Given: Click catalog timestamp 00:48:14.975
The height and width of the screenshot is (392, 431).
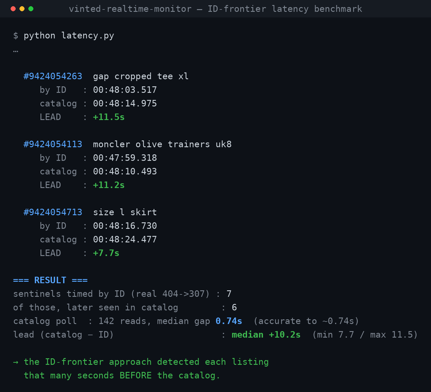Looking at the screenshot, I should click(125, 103).
